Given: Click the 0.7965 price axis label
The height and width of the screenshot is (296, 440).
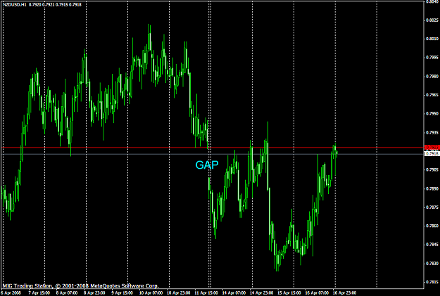Looking at the screenshot, I should coord(432,95).
